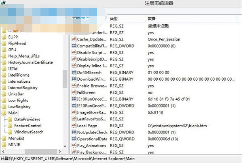Click the 6d 18 81 f3 data value
Viewport: 243px width, 163px height.
pyautogui.click(x=169, y=99)
